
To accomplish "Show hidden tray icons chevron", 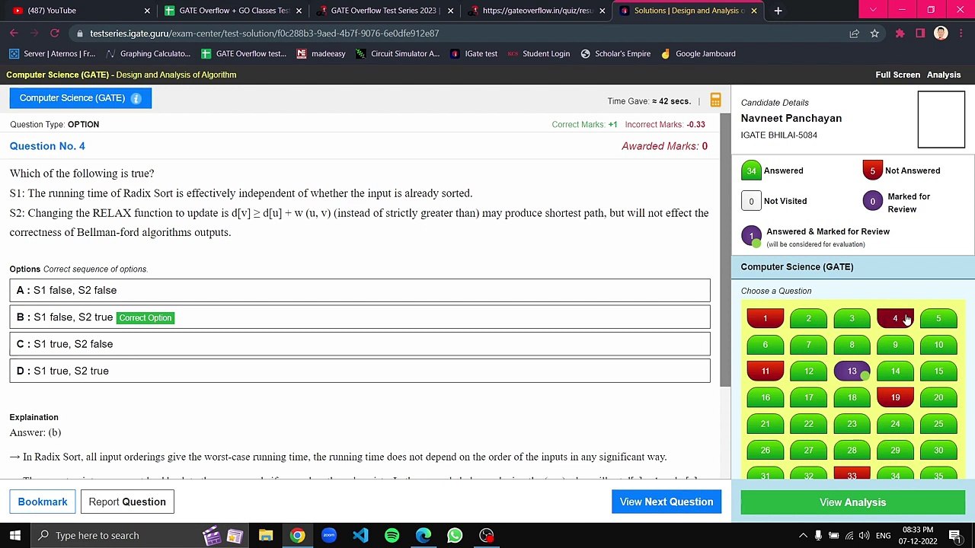I will 803,536.
